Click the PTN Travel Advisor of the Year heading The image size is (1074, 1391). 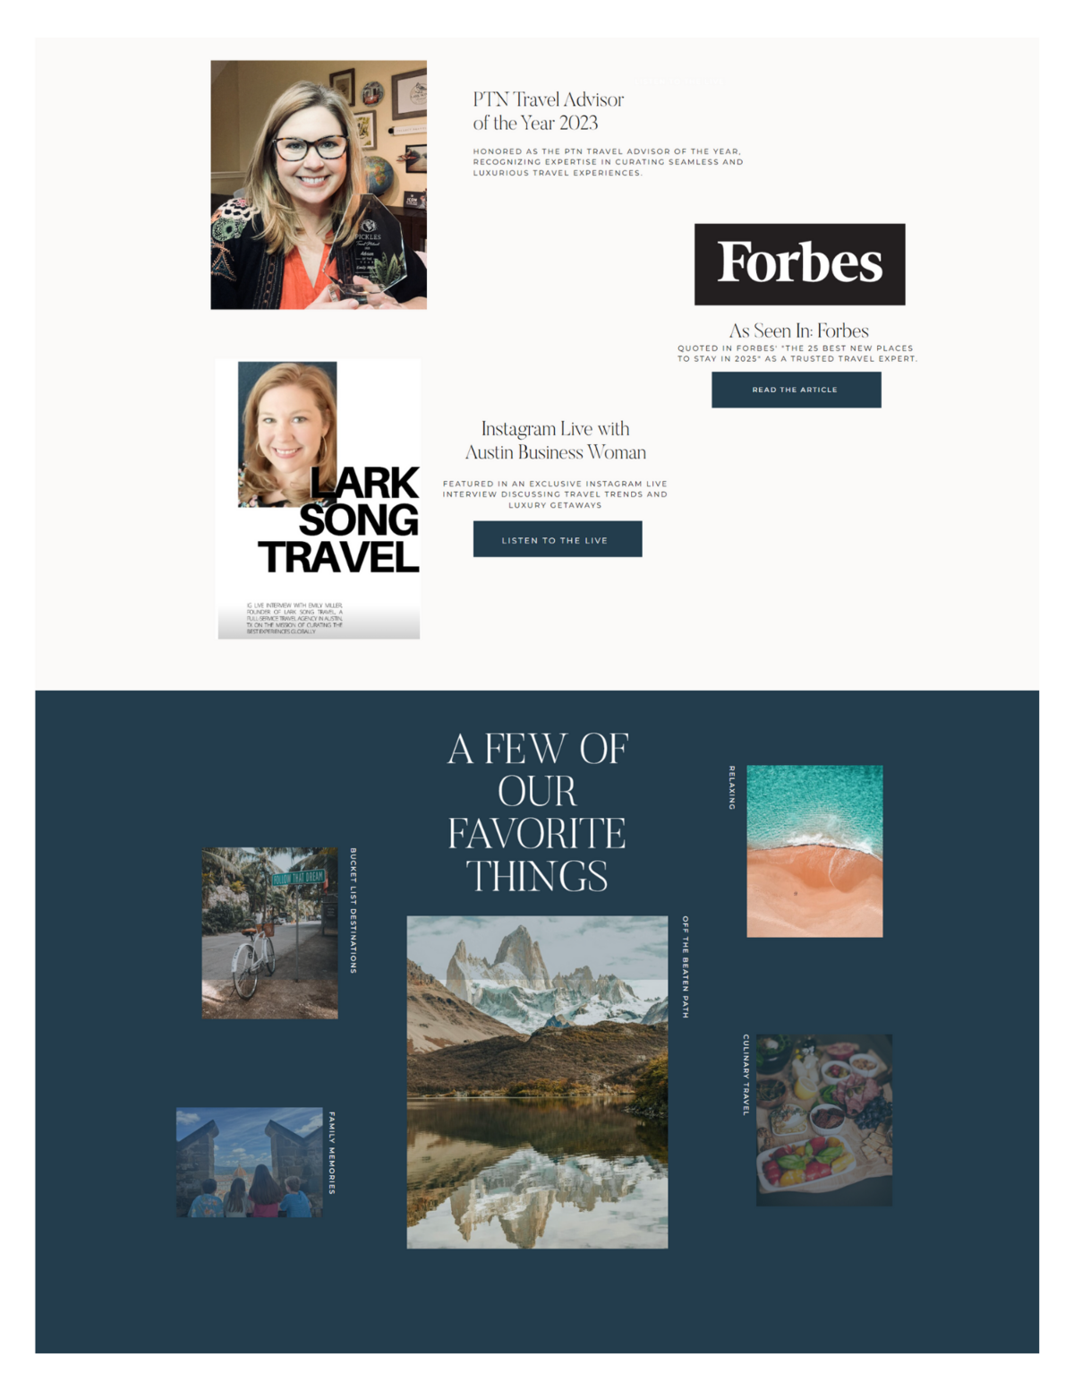[548, 111]
